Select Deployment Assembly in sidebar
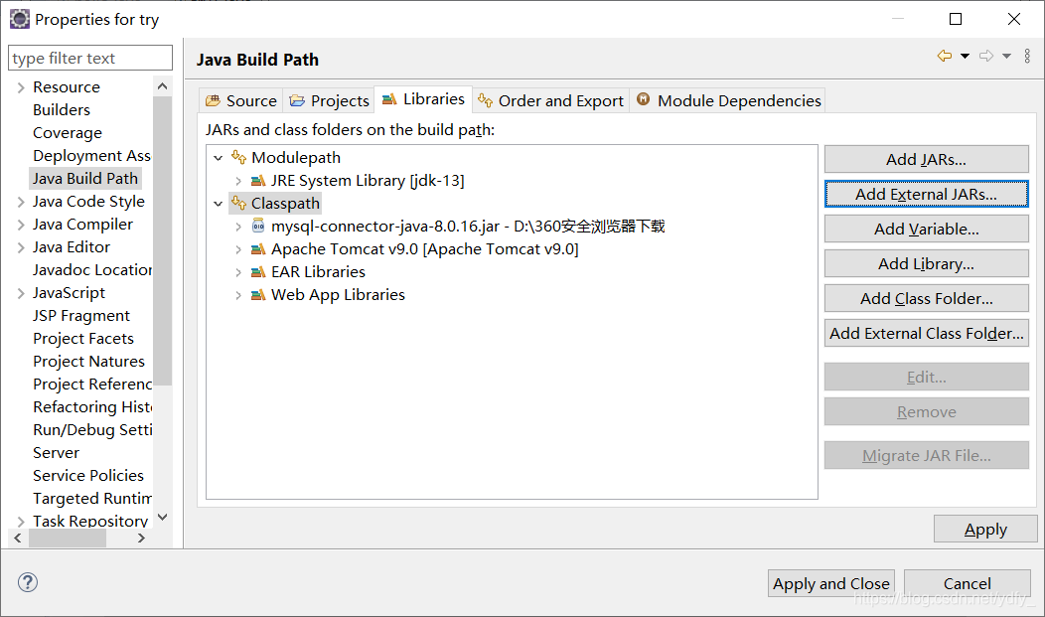Viewport: 1045px width, 617px height. 92,155
